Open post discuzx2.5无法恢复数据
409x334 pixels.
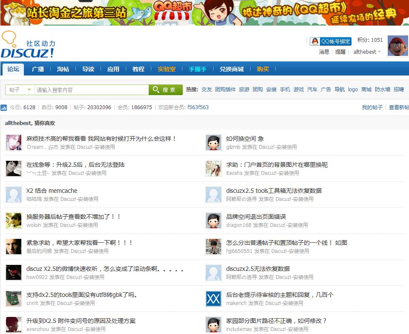click(x=258, y=269)
